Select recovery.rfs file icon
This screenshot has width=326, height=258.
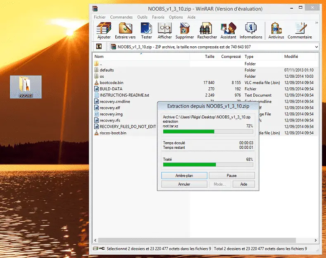click(96, 120)
